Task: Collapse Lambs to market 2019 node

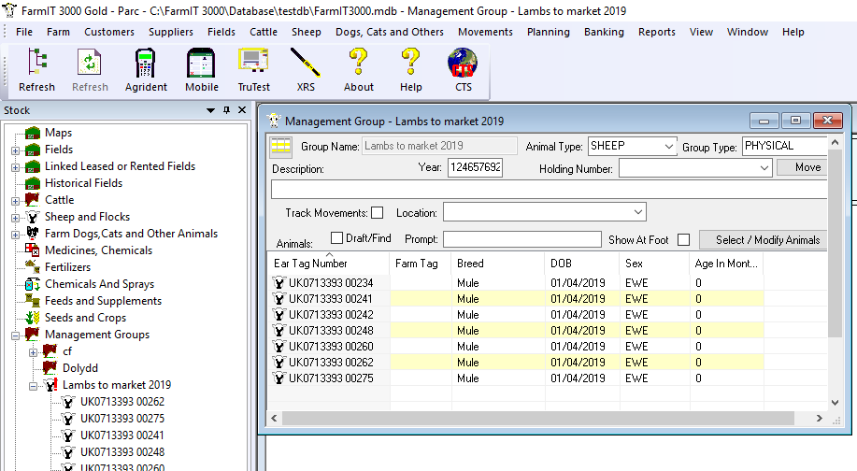Action: [x=33, y=386]
